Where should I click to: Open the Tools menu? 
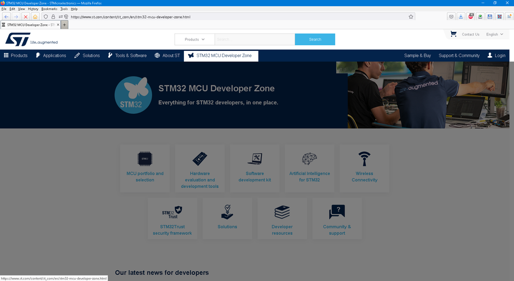[64, 9]
